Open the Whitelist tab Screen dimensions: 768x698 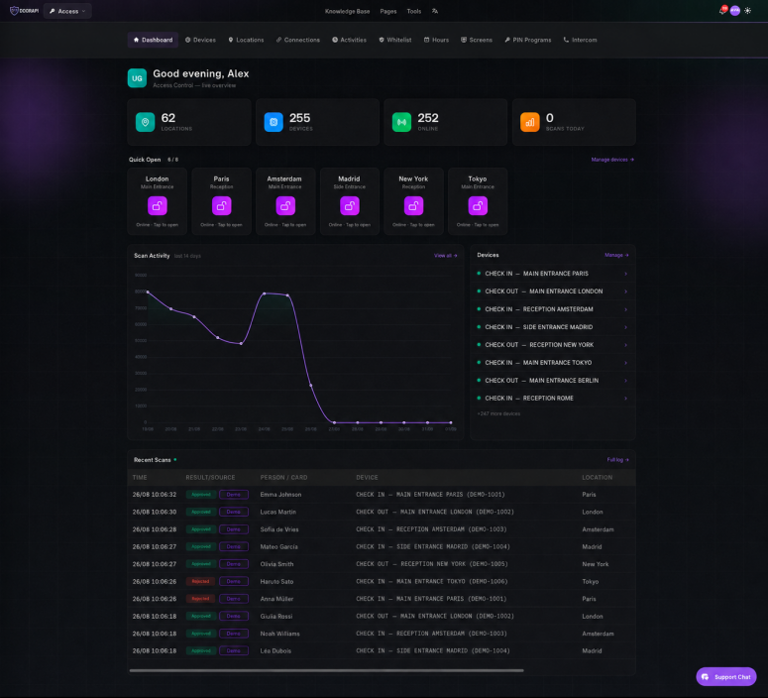pyautogui.click(x=395, y=40)
